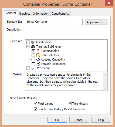
Task: Click the Appearance... button
Action: click(x=96, y=22)
